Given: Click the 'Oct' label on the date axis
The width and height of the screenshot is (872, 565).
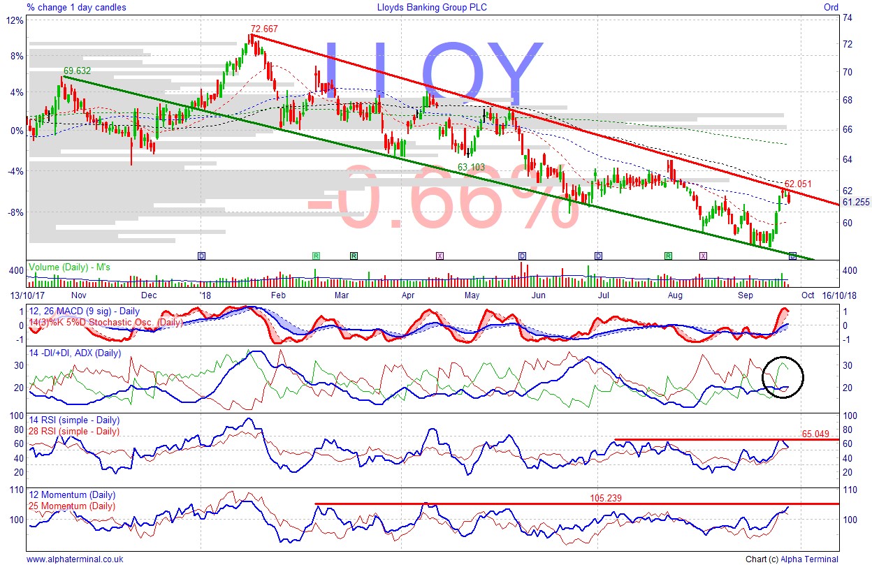Looking at the screenshot, I should point(807,295).
